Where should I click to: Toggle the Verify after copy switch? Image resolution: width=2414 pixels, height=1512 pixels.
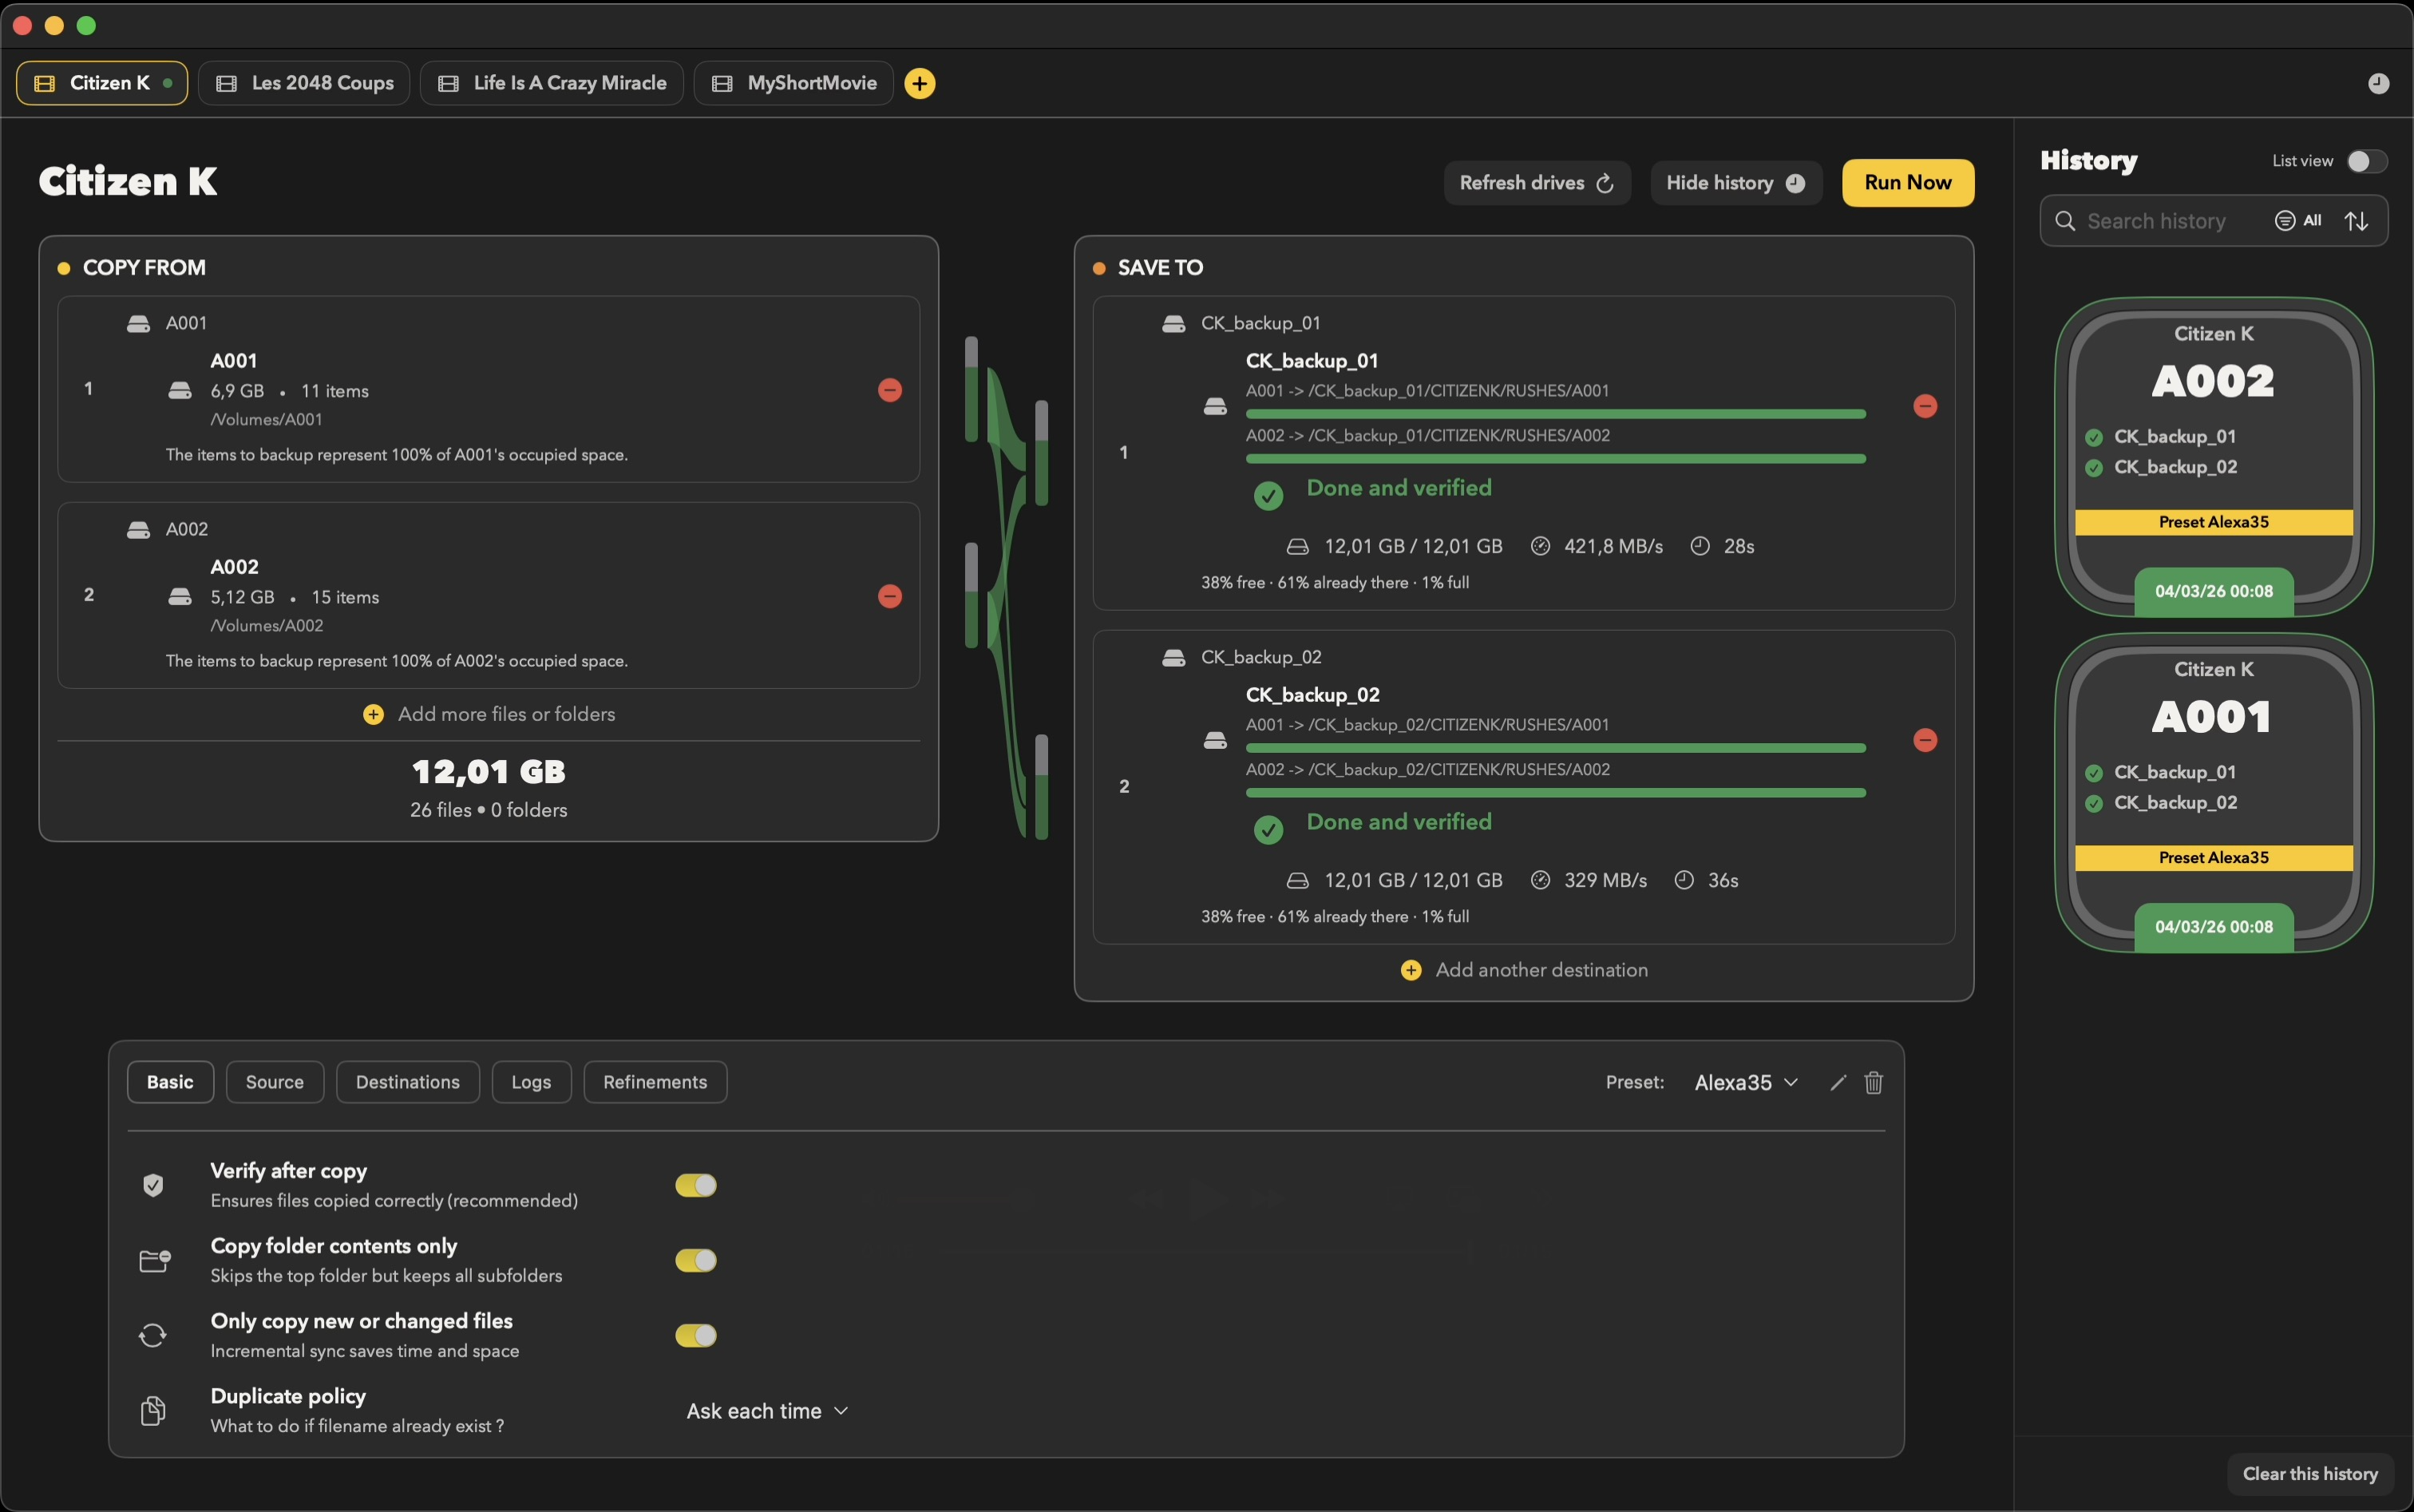[x=696, y=1185]
